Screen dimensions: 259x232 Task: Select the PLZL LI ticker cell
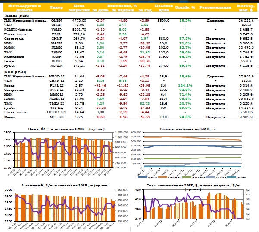(x=56, y=86)
